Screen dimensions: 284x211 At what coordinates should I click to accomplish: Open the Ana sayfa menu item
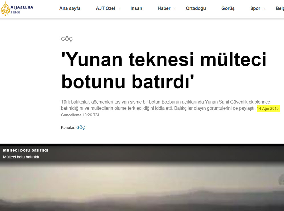[70, 9]
